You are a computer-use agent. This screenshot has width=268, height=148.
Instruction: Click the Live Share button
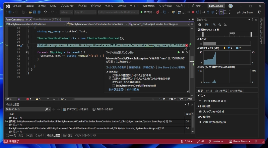(245, 12)
